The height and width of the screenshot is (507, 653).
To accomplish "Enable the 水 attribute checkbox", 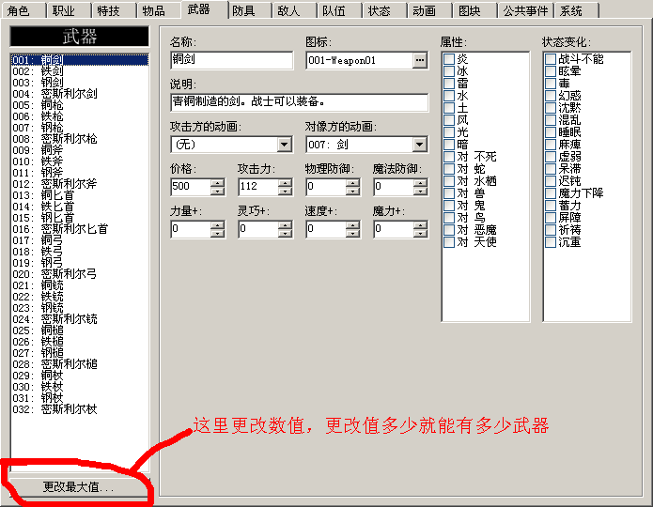I will point(449,96).
